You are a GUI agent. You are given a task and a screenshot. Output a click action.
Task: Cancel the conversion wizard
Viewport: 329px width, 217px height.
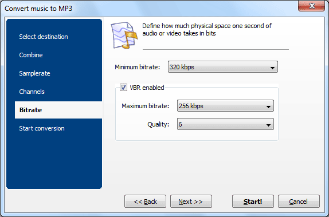tap(299, 202)
